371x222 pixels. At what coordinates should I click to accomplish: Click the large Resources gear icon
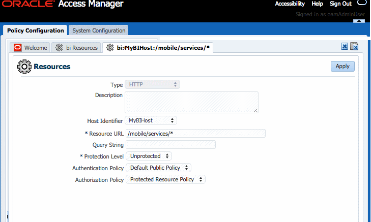[24, 67]
